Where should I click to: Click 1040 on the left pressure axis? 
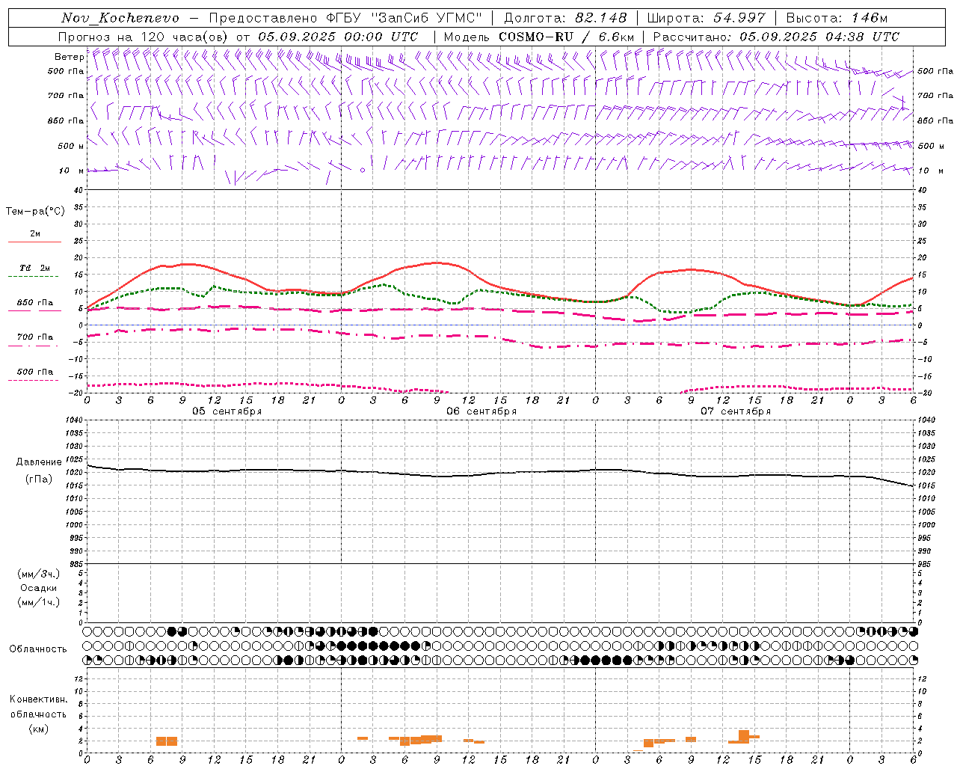(x=74, y=420)
